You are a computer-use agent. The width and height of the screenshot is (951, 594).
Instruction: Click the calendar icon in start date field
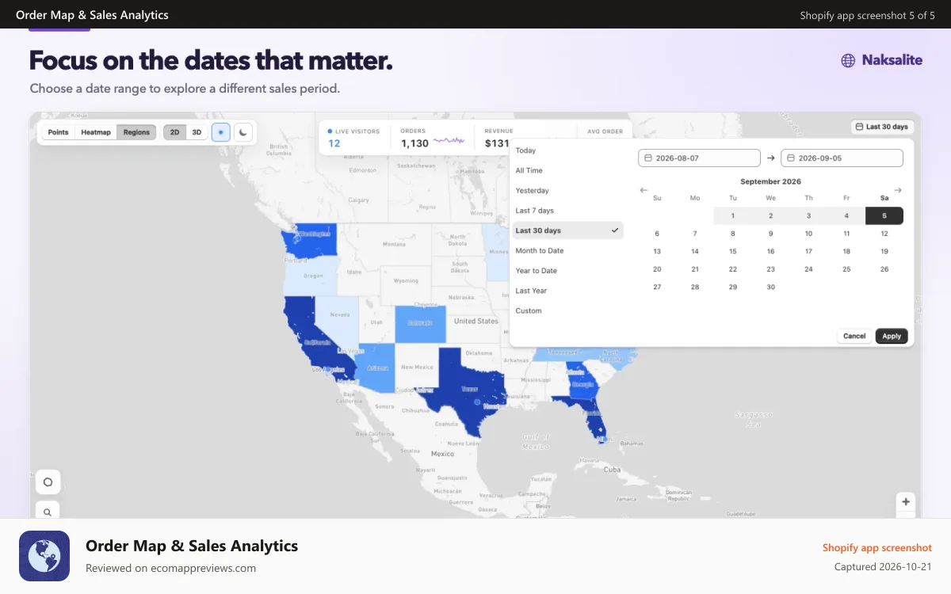[647, 158]
